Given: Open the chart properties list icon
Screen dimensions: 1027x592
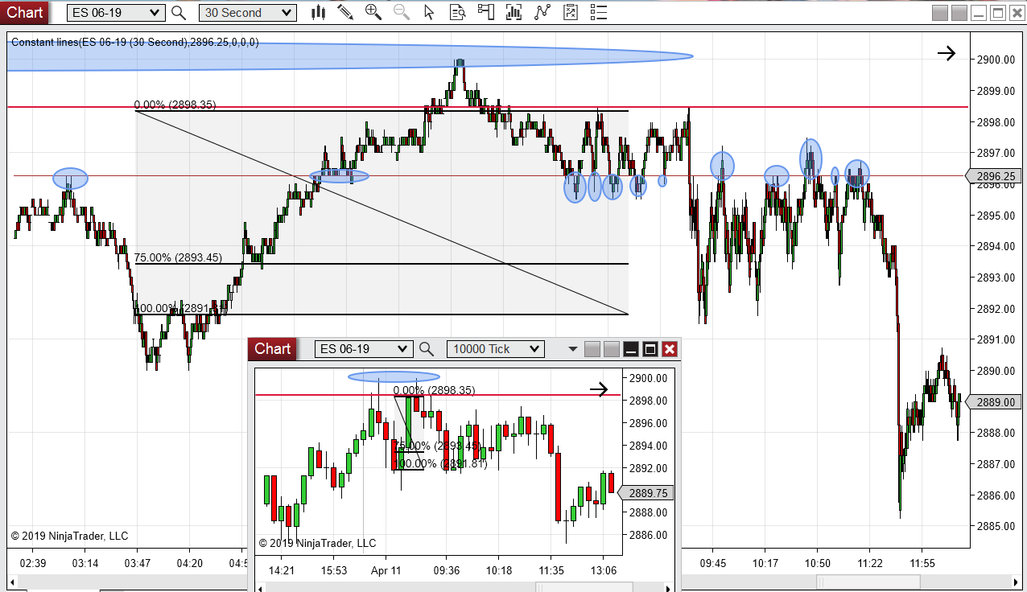Looking at the screenshot, I should 598,12.
